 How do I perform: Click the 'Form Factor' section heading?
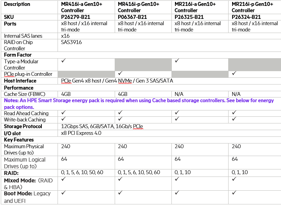point(18,55)
